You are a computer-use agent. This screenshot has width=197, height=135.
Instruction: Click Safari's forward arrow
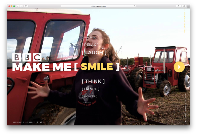tap(21, 6)
